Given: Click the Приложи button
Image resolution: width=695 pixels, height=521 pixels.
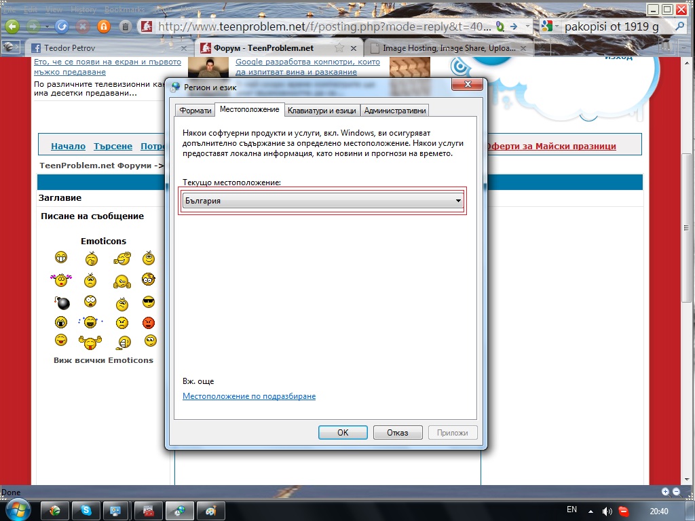Looking at the screenshot, I should click(453, 432).
